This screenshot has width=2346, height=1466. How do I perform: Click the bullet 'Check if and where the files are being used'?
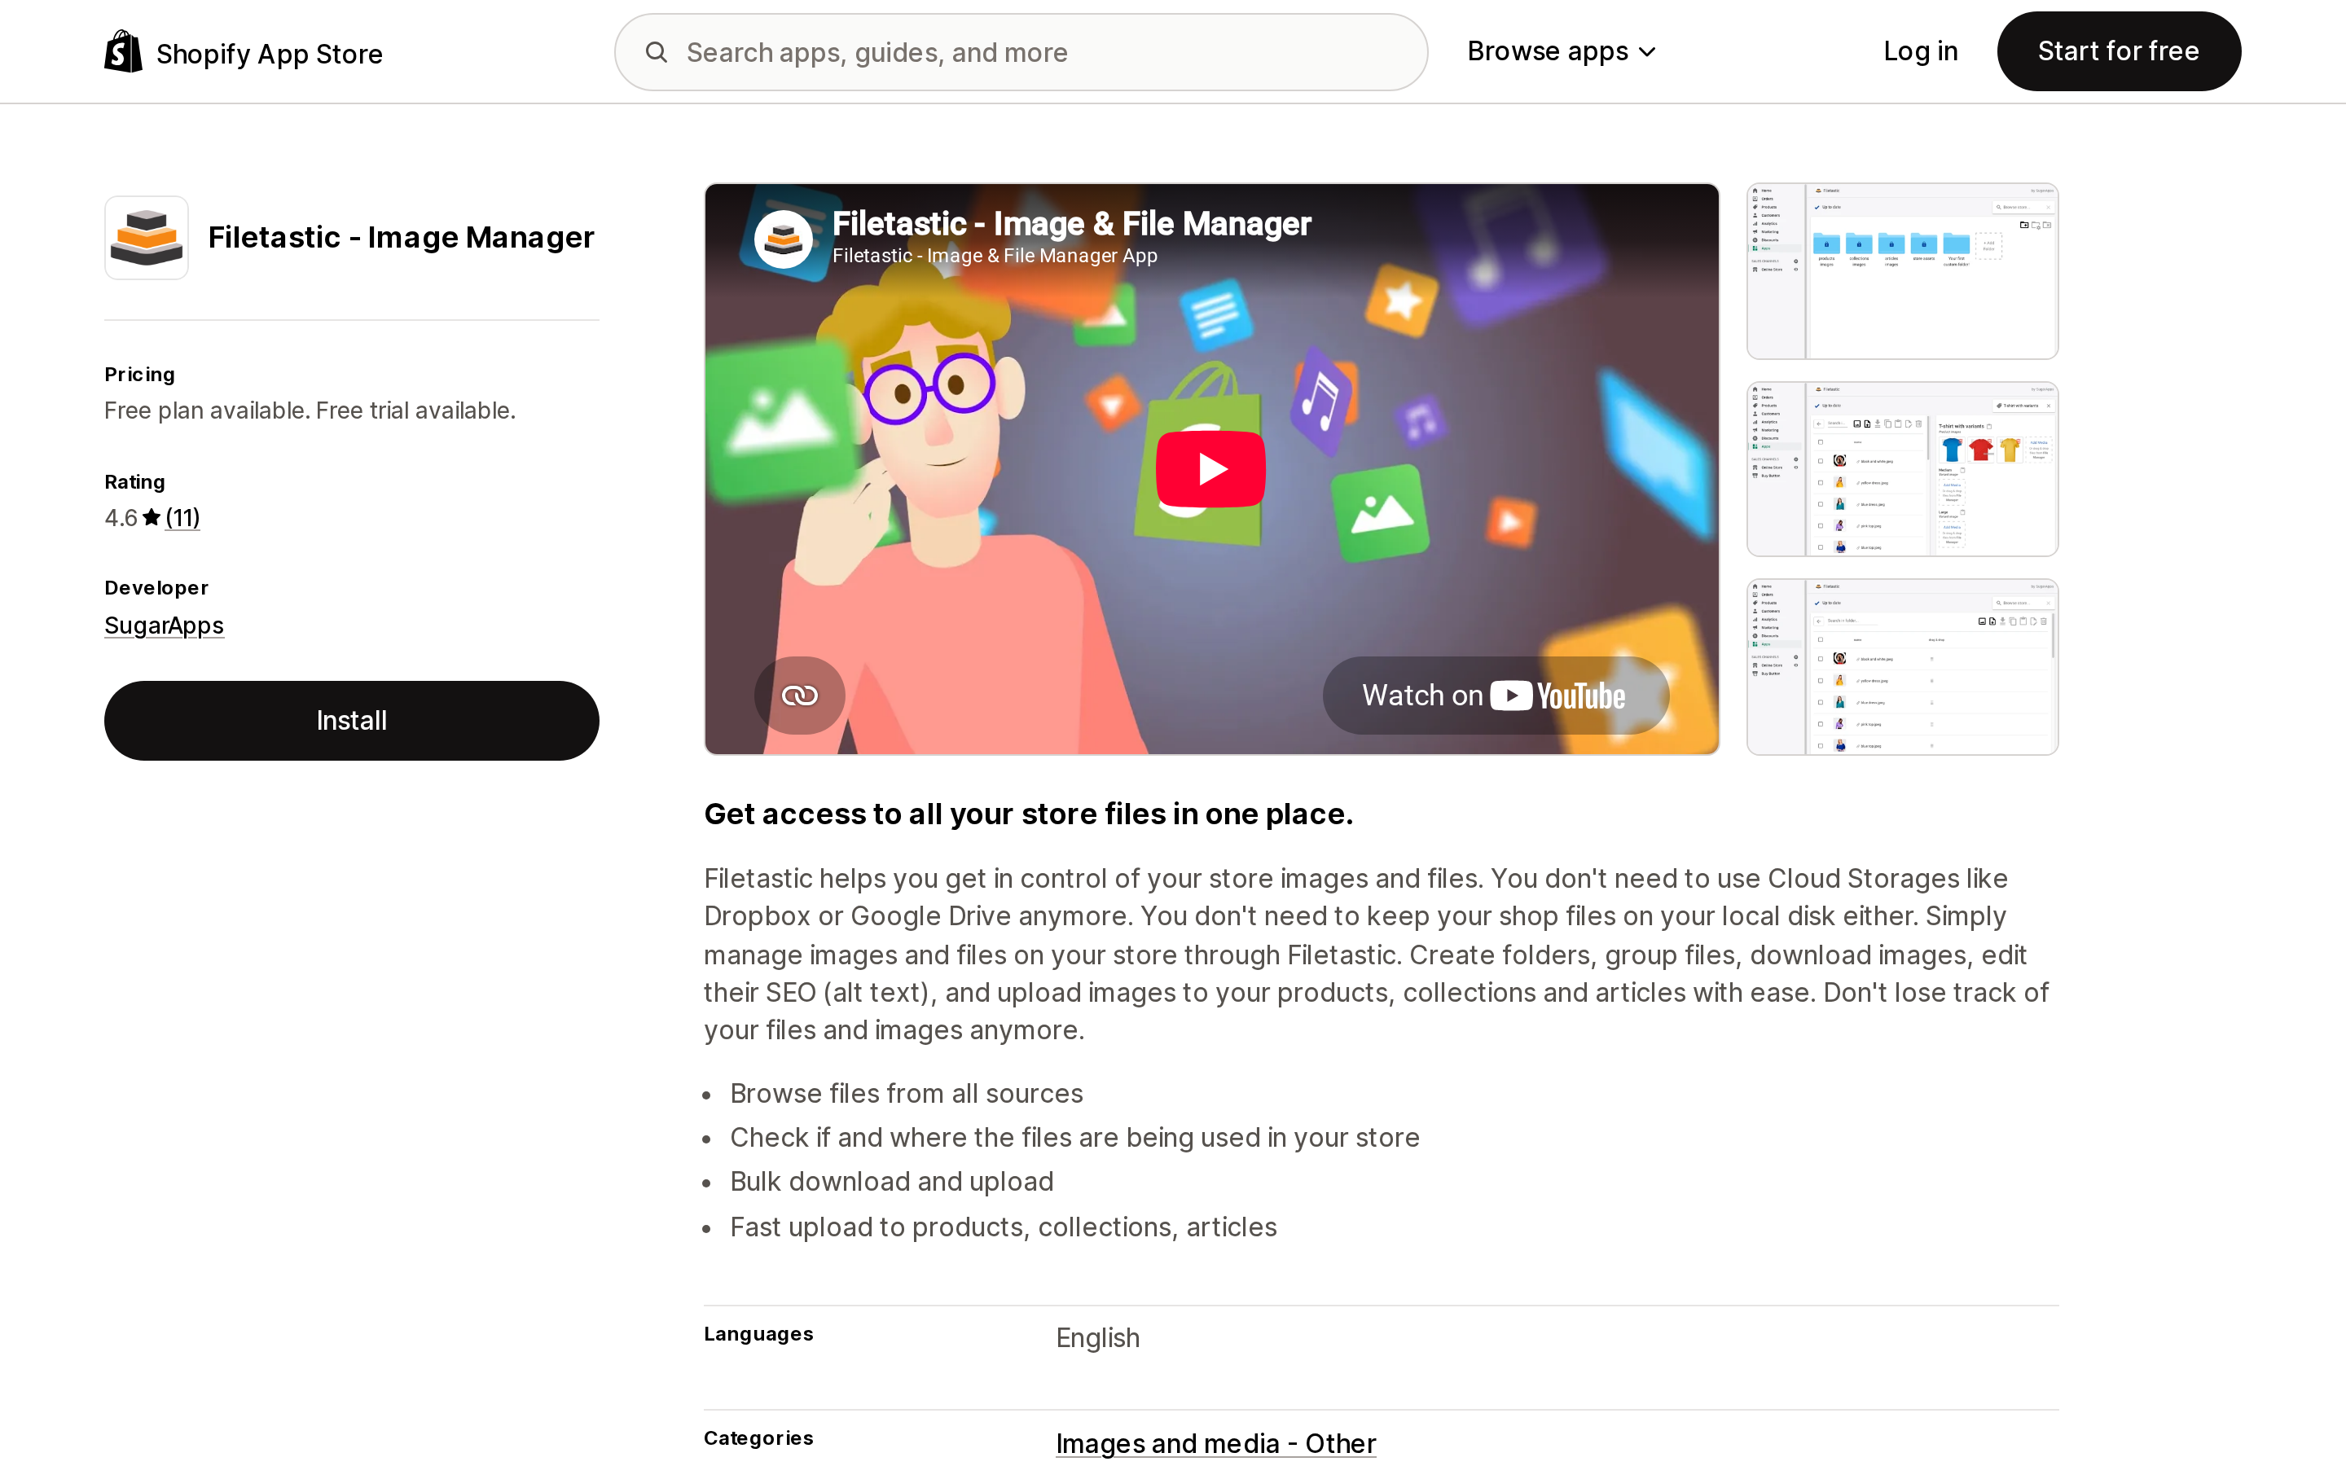pos(1074,1137)
